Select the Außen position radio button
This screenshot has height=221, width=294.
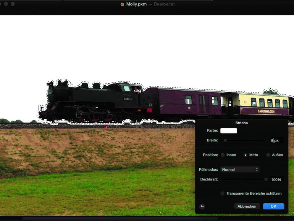click(268, 155)
